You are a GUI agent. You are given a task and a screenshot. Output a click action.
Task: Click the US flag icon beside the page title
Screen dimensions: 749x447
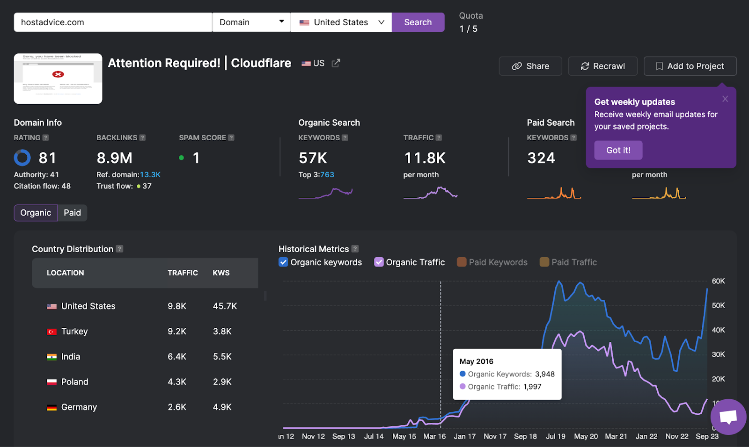click(x=306, y=63)
